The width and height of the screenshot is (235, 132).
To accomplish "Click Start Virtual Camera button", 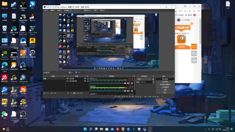I will point(165,84).
